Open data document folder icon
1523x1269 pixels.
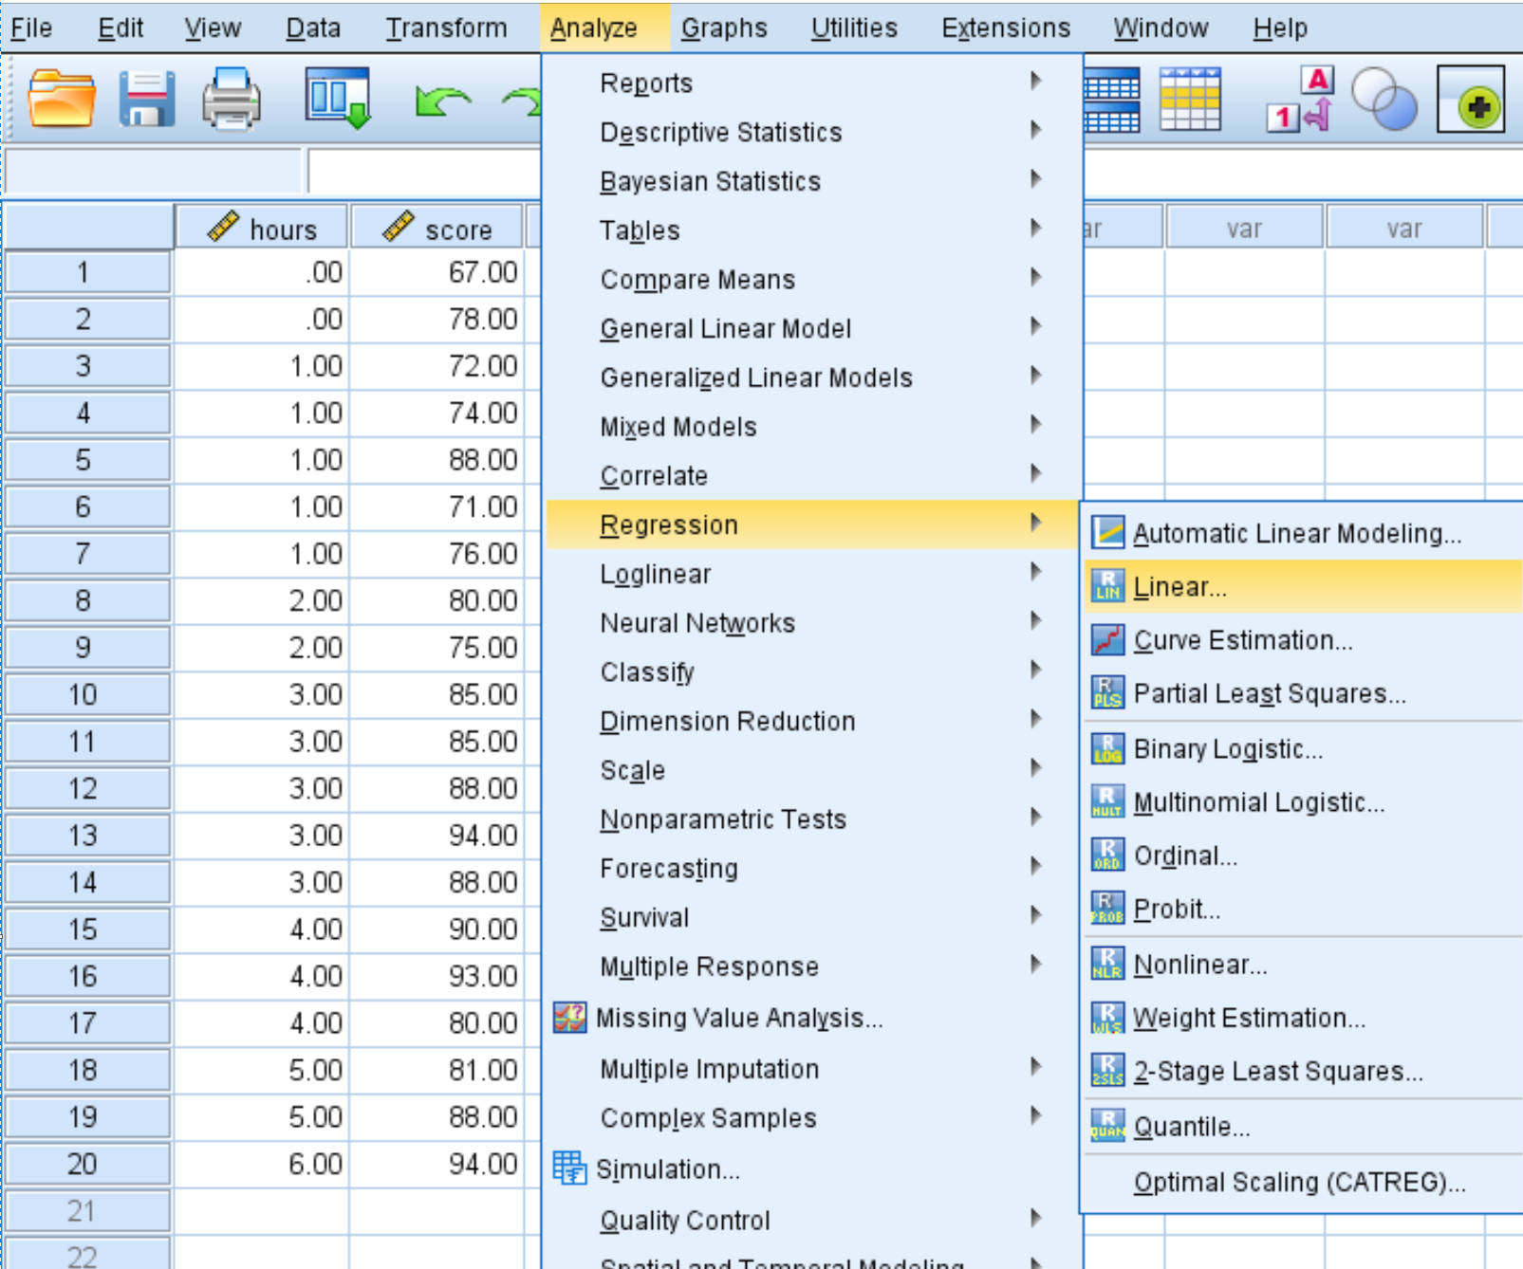click(x=62, y=98)
